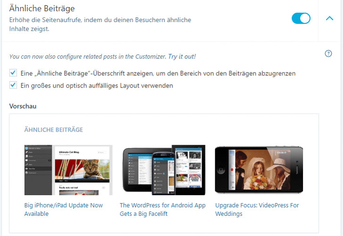Select the 'Ähnliche Beiträge' section title
This screenshot has width=343, height=236.
coord(42,8)
